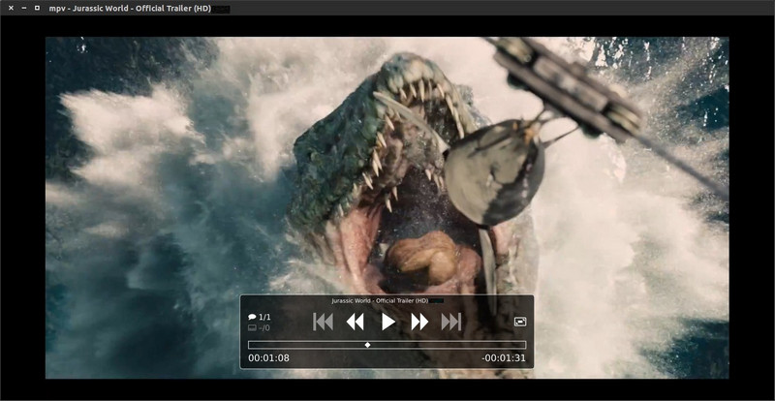
Task: Toggle the remaining time display -00:01:31
Action: tap(504, 358)
